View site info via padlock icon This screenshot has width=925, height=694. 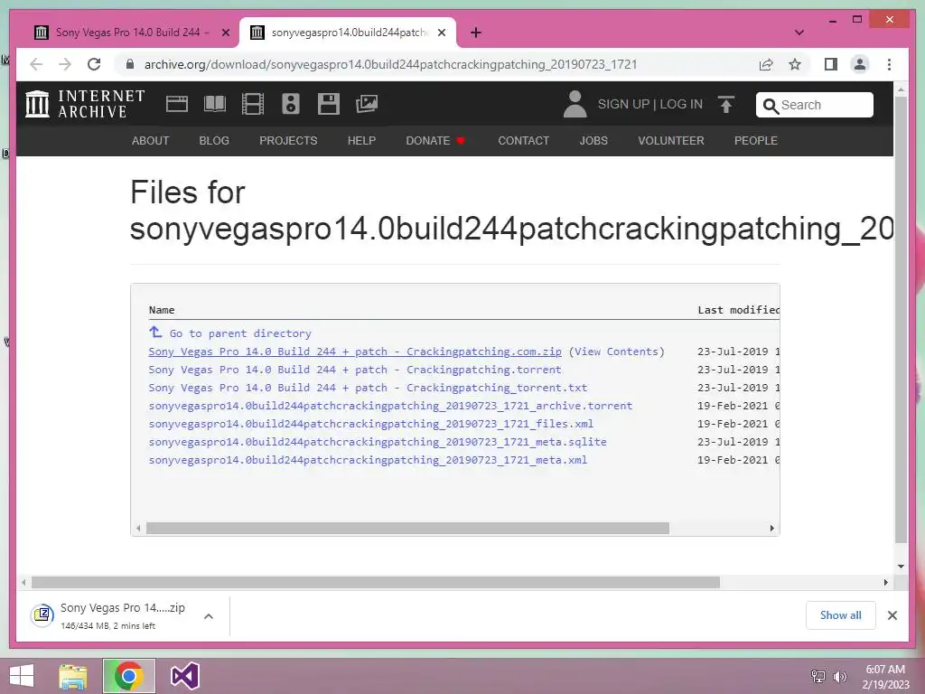[130, 64]
